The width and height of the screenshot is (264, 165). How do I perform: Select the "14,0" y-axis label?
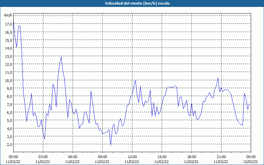pyautogui.click(x=9, y=48)
